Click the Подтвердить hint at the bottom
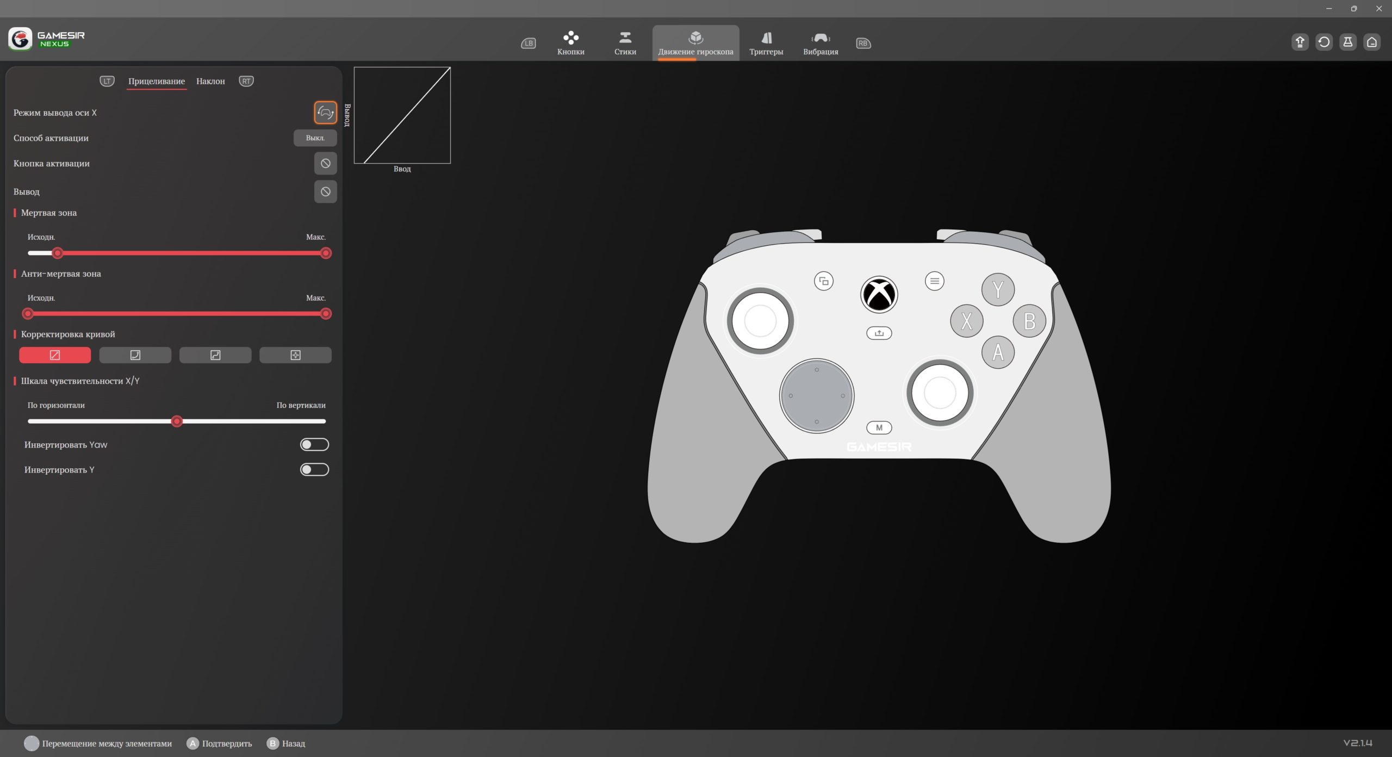 point(220,743)
